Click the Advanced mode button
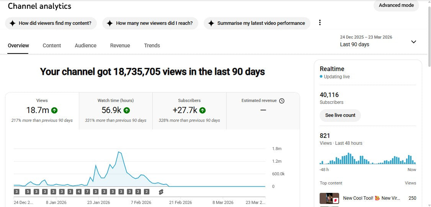This screenshot has width=431, height=207. click(x=396, y=5)
